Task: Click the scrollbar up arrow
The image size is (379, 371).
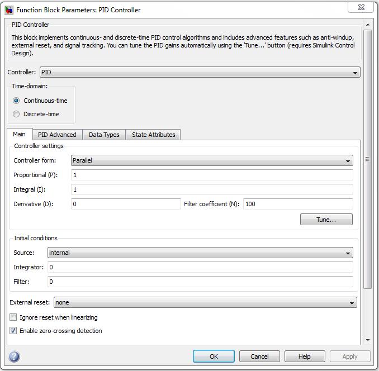Action: point(368,25)
